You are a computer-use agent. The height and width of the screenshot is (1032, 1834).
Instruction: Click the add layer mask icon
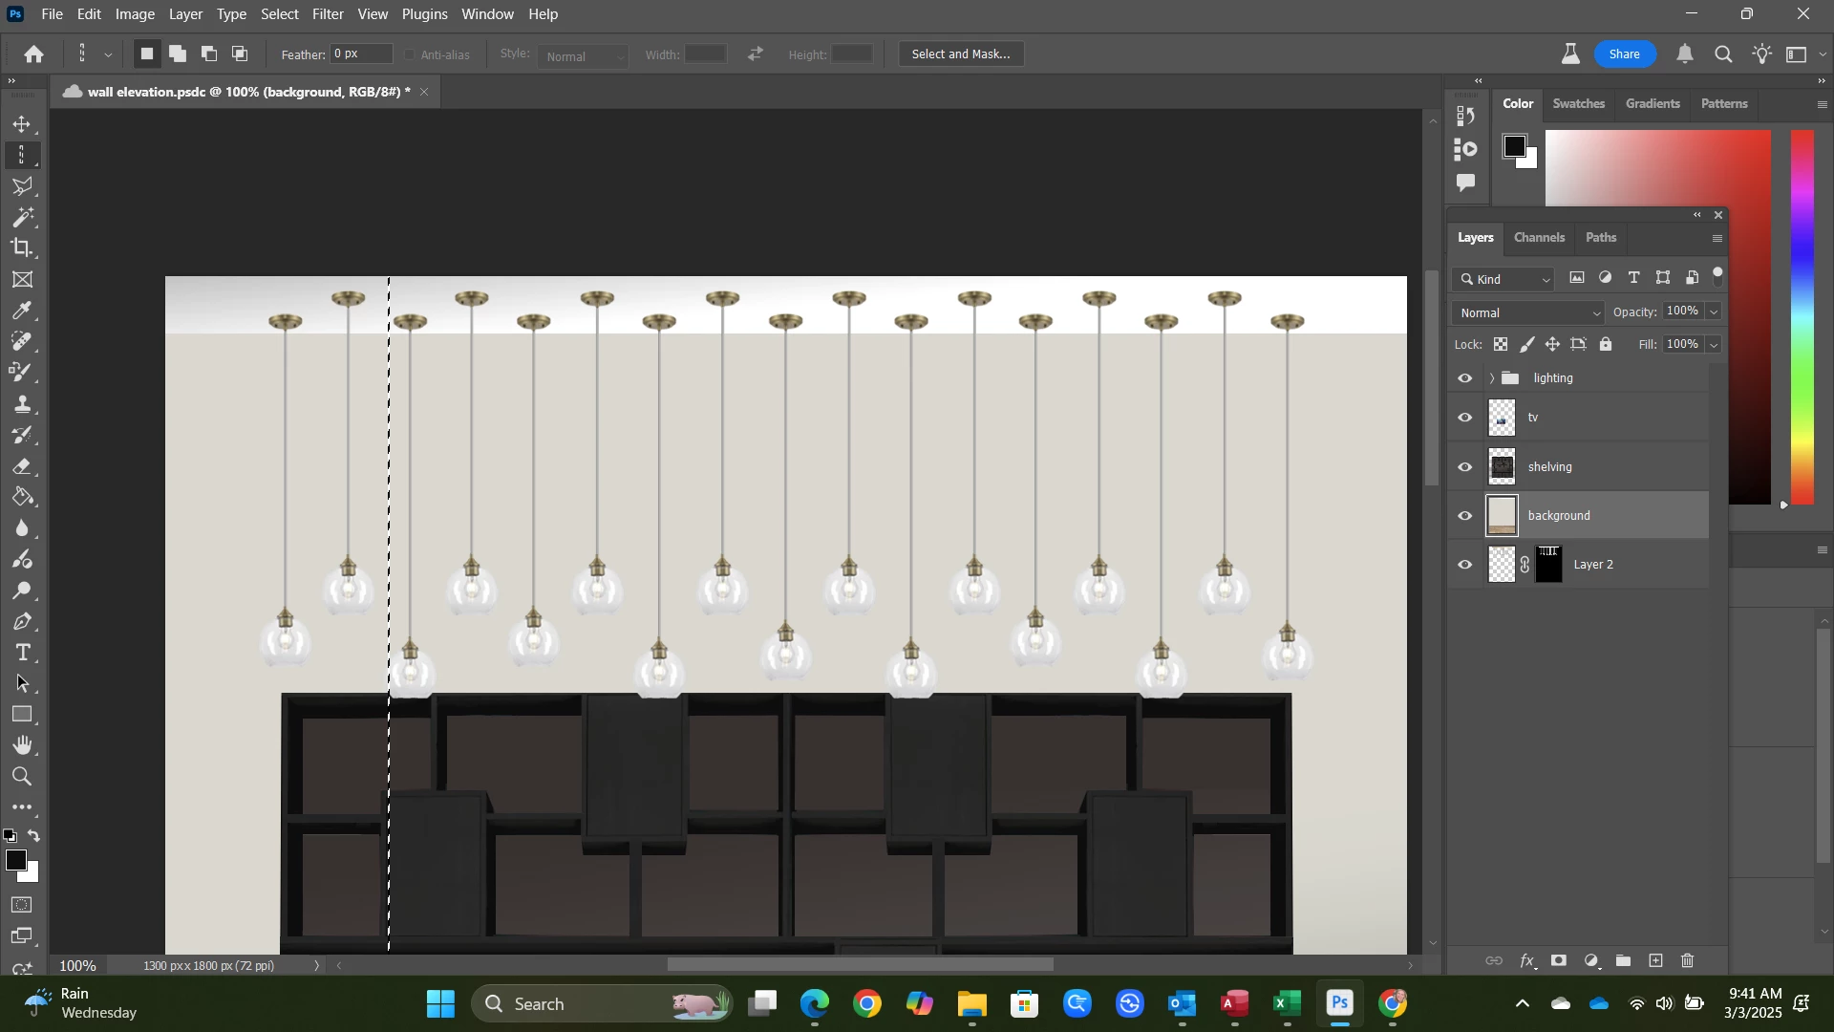coord(1559,961)
